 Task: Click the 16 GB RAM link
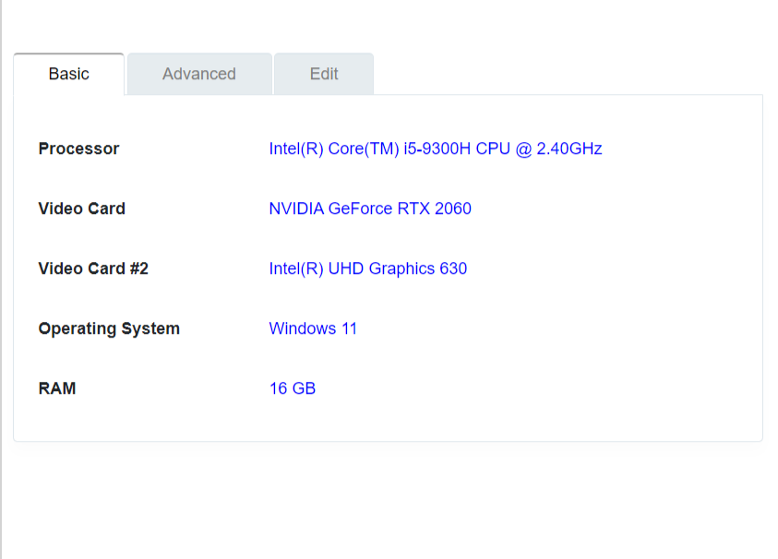293,388
